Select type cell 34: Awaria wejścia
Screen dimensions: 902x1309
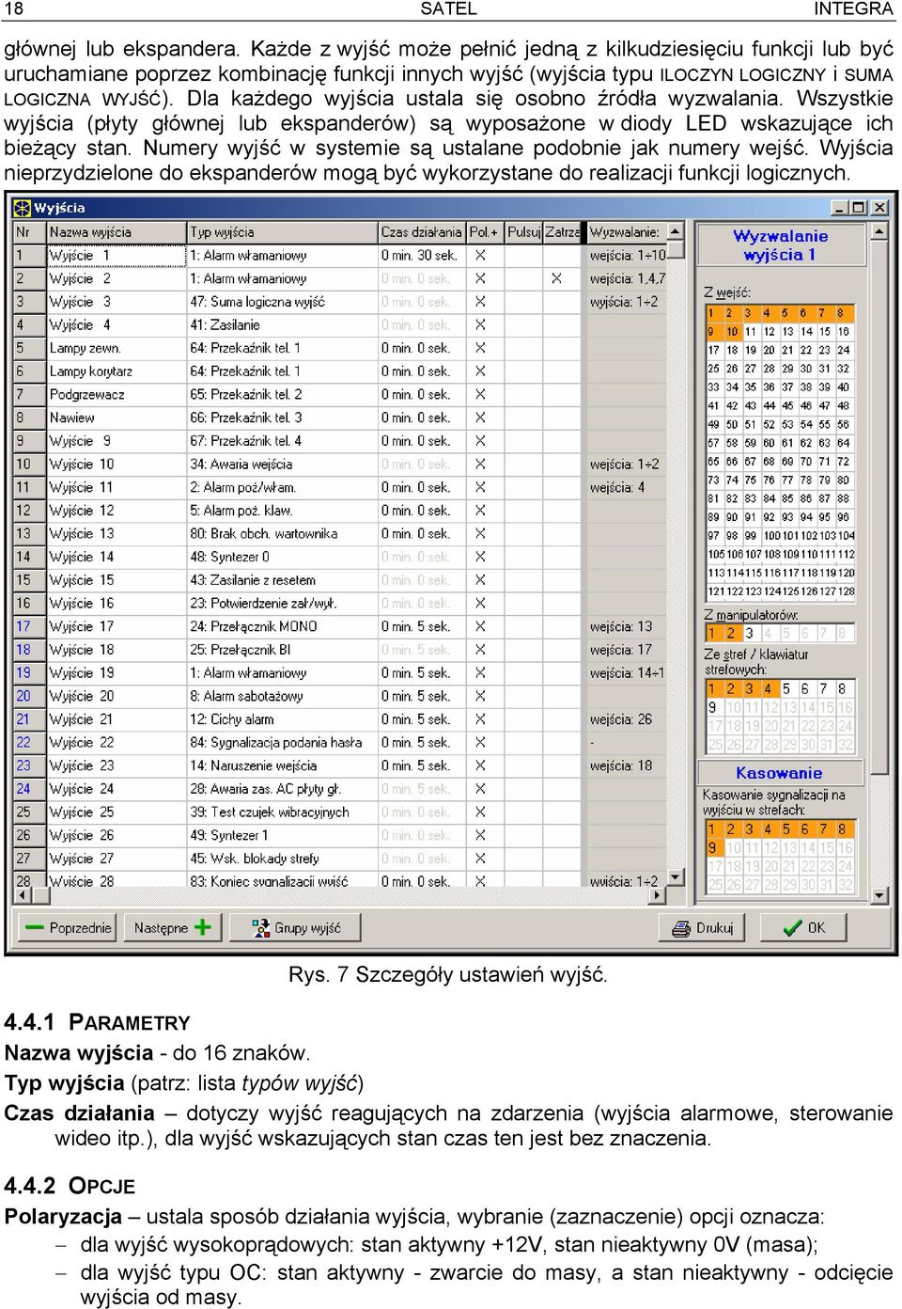tap(282, 464)
